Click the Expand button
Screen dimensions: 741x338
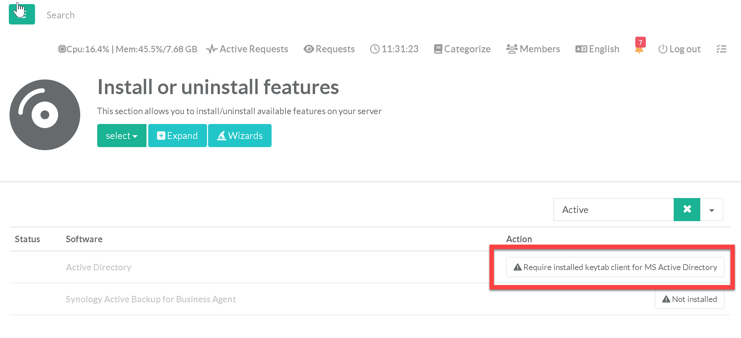click(177, 136)
